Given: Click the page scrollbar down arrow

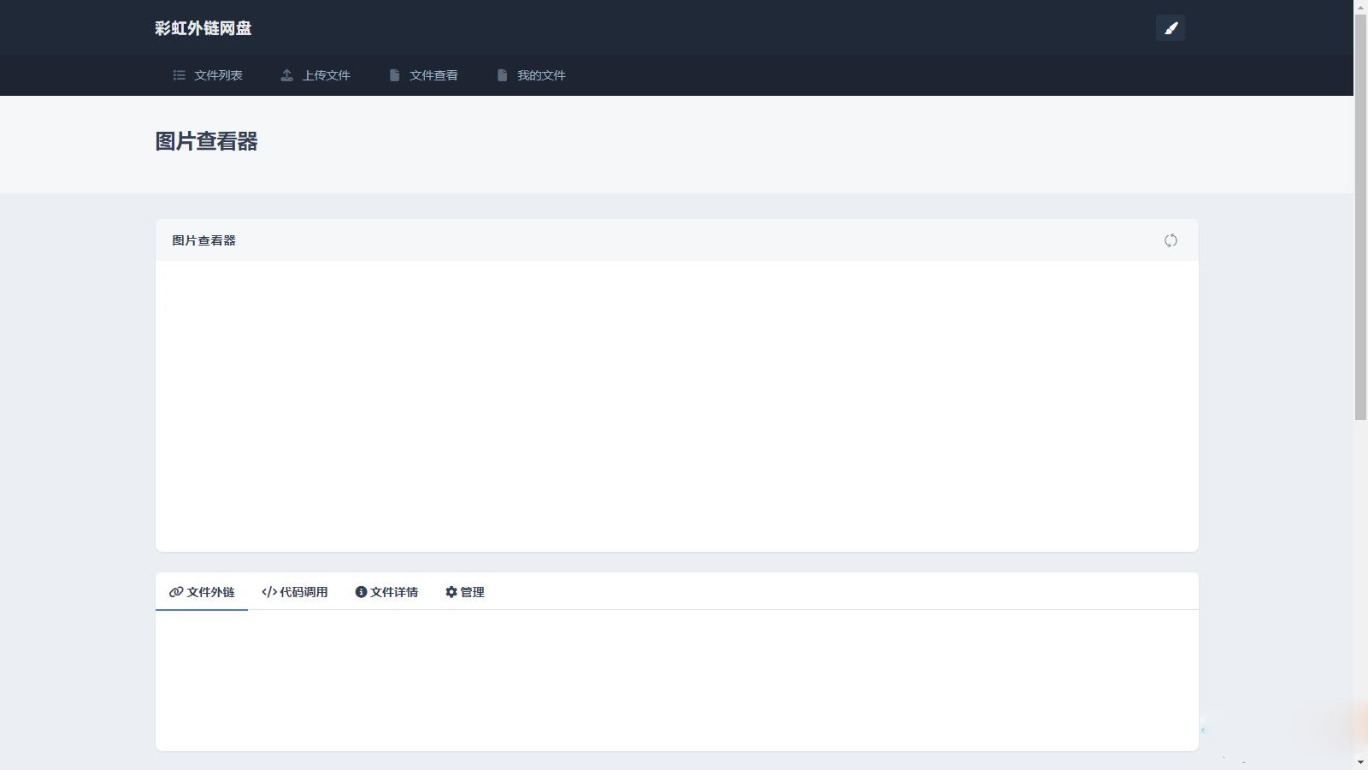Looking at the screenshot, I should pos(1360,762).
